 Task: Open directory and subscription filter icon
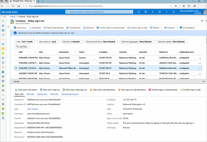[146, 12]
